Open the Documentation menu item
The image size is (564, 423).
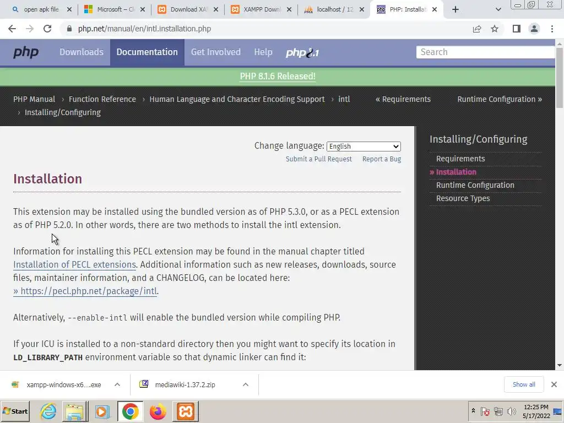pyautogui.click(x=147, y=52)
